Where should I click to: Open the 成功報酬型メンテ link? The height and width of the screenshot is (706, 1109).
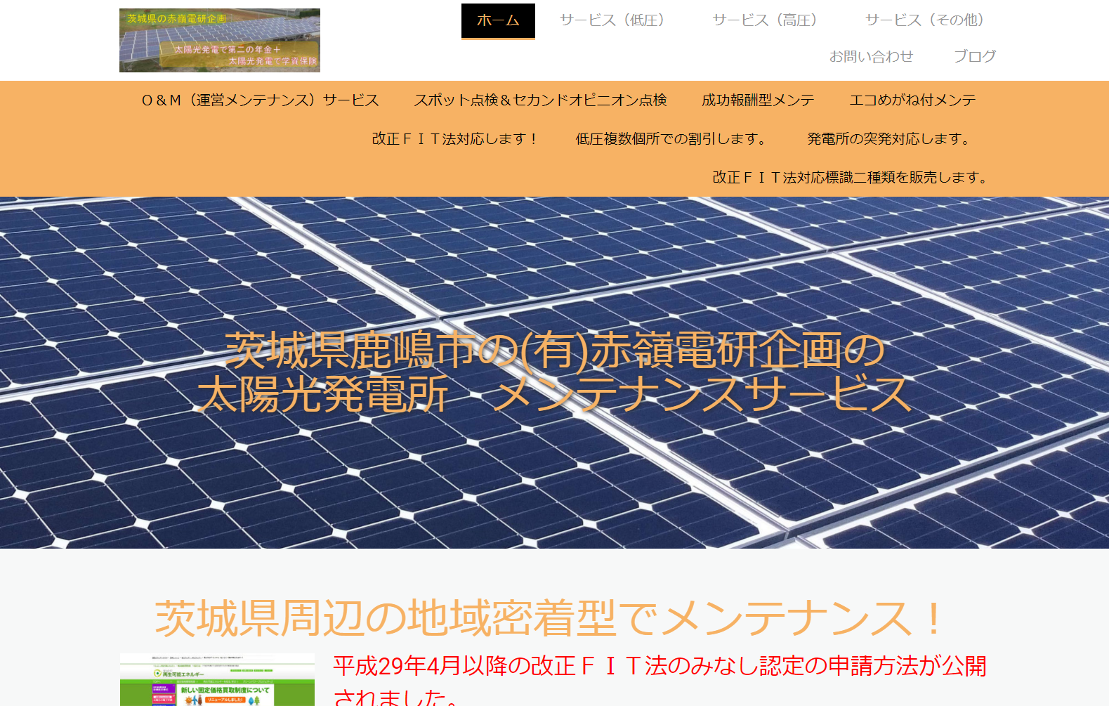point(758,100)
